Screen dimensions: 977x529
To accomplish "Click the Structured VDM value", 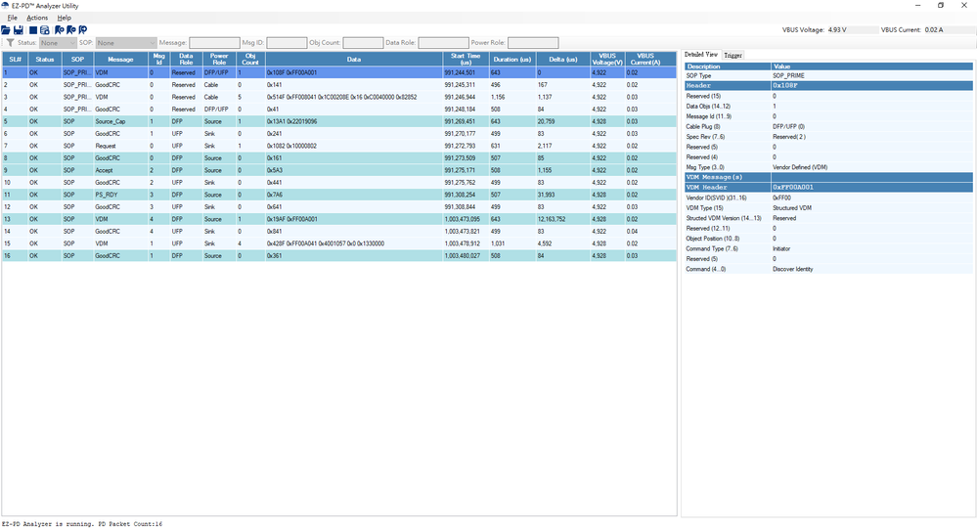I will 791,208.
